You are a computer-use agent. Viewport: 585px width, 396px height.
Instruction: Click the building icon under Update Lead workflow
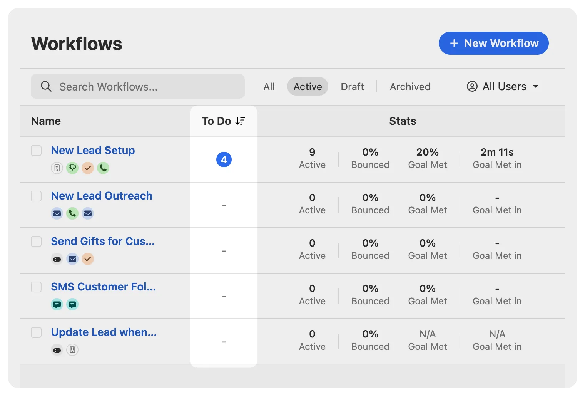72,350
